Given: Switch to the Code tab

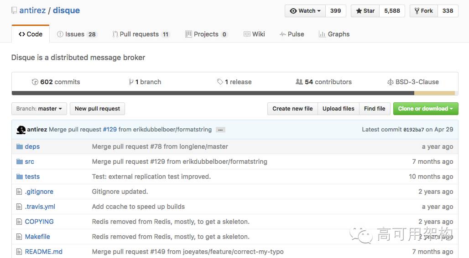Looking at the screenshot, I should coord(31,34).
